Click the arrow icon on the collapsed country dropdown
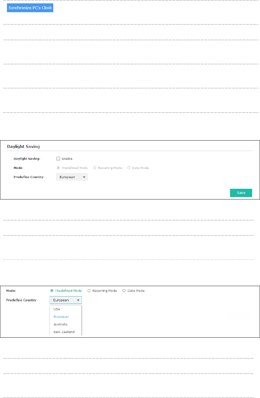This screenshot has height=398, width=260. click(x=84, y=177)
